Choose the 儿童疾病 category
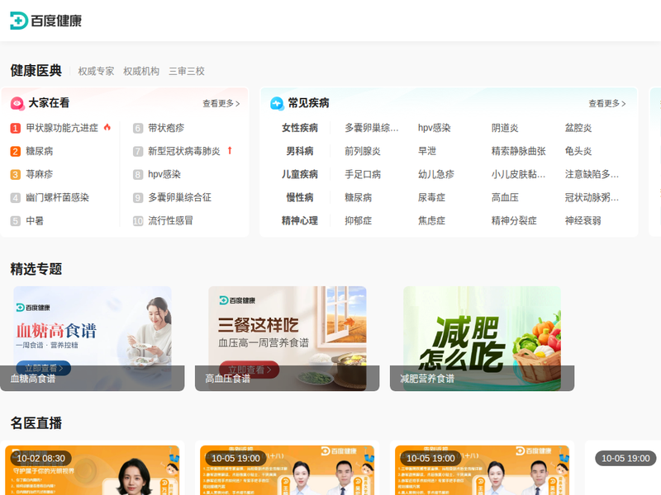The image size is (661, 495). click(x=300, y=174)
